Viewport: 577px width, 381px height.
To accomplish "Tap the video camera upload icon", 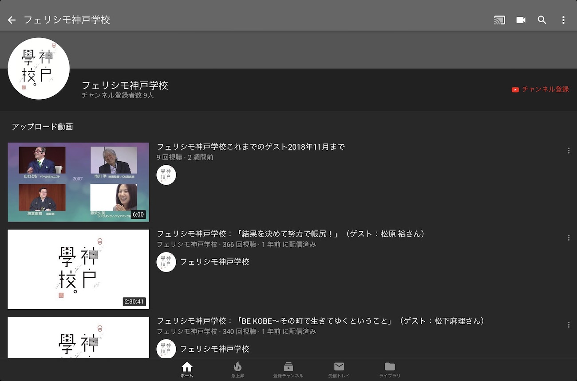I will pos(521,20).
